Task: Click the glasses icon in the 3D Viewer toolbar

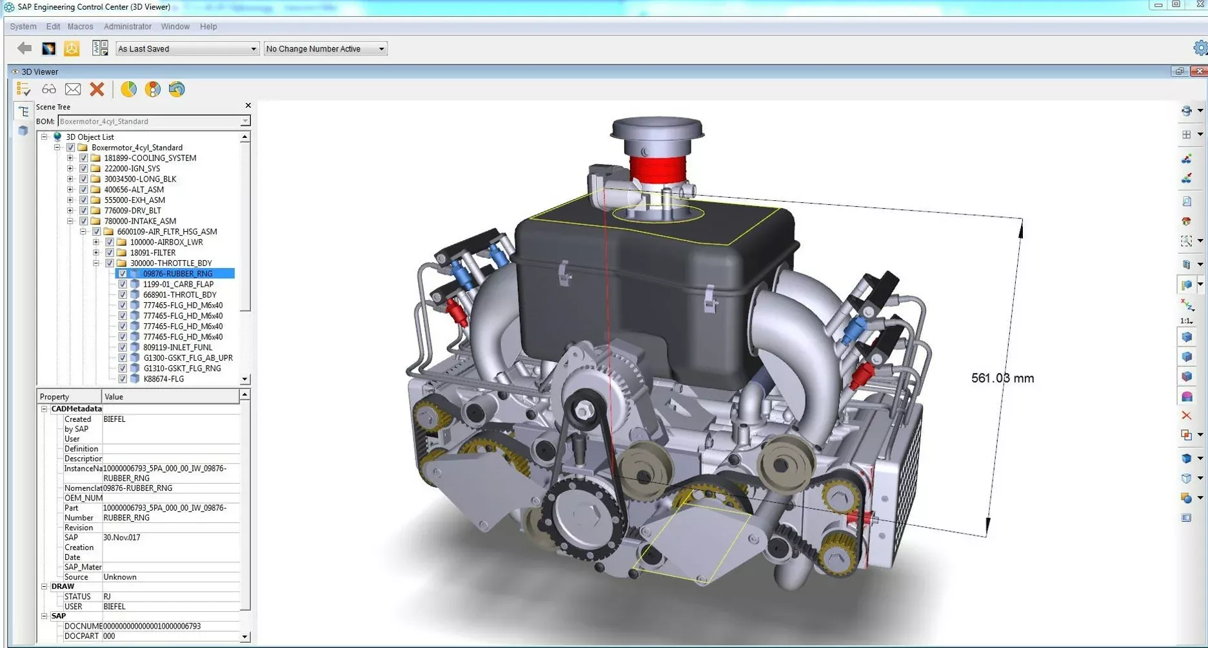Action: point(49,90)
